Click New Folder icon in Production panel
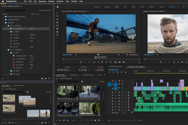 point(45,78)
